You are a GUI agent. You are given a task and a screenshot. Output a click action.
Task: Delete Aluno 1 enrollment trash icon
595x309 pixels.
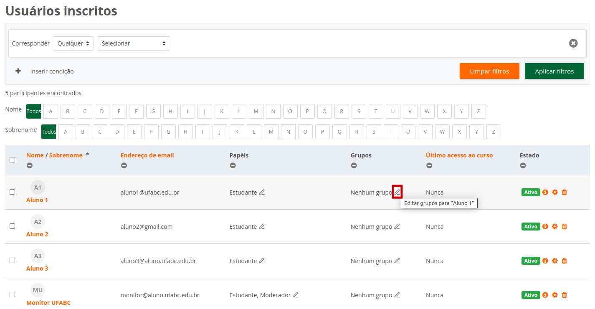(565, 192)
